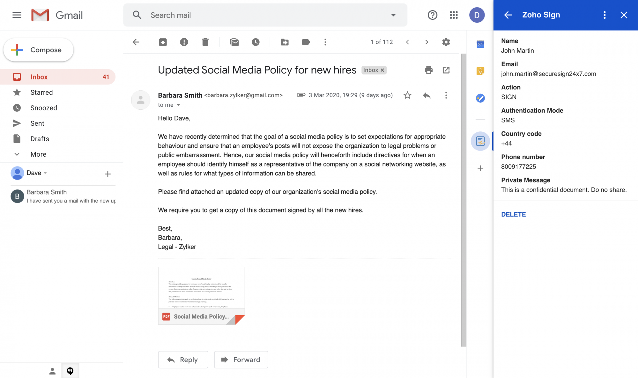Image resolution: width=638 pixels, height=378 pixels.
Task: Open Zoho Sign add-on icon
Action: 480,141
